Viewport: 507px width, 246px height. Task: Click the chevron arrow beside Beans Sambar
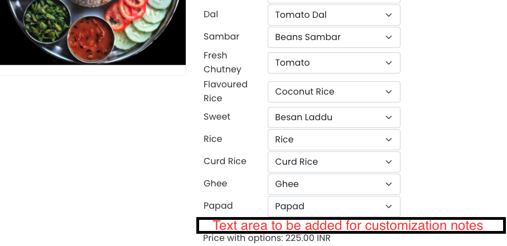[x=389, y=37]
